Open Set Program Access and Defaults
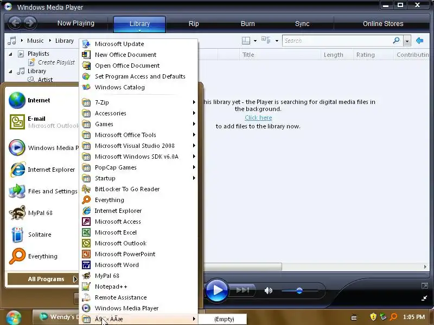The height and width of the screenshot is (325, 434). tap(138, 76)
